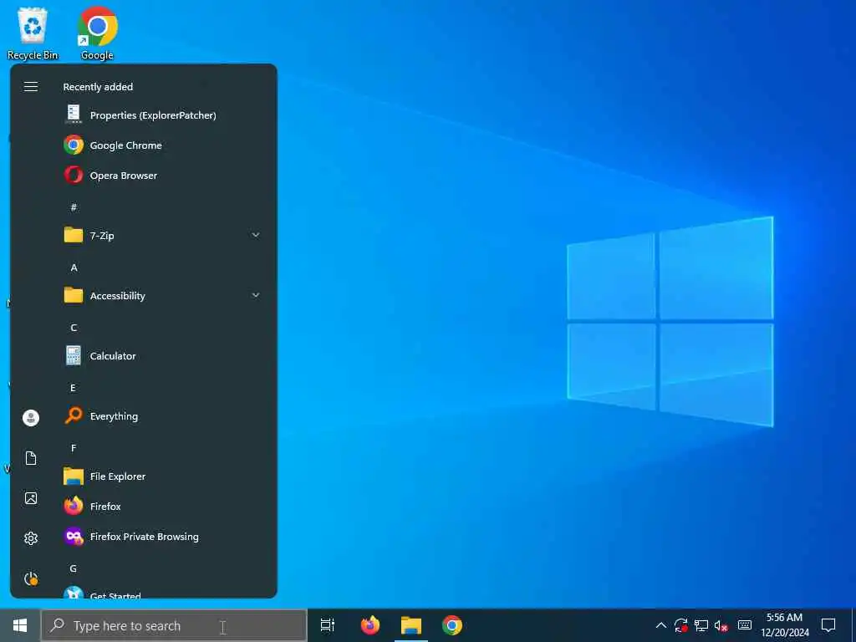Screen dimensions: 856x642
Task: Jump to letter index via # header
Action: [x=74, y=207]
